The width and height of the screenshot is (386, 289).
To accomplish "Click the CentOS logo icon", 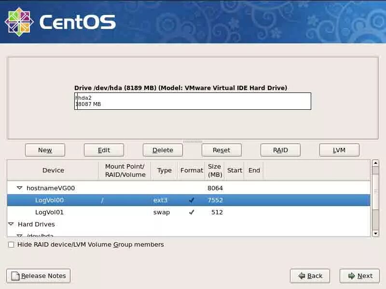I will (x=19, y=22).
